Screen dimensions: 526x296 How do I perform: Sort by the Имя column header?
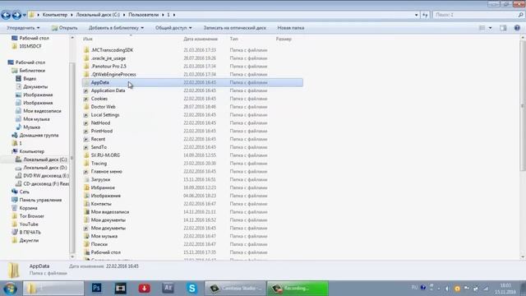[88, 39]
